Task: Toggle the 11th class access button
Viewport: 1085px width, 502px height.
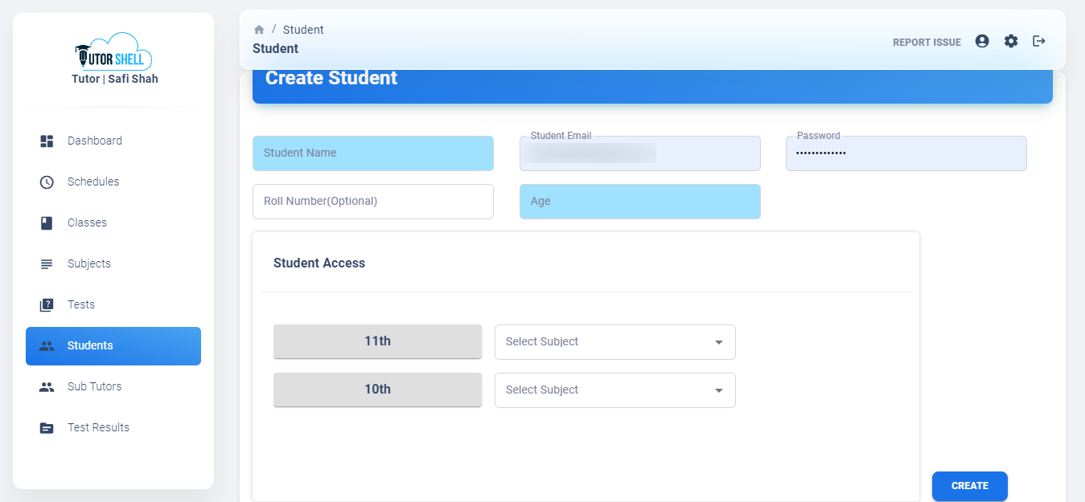Action: (x=377, y=341)
